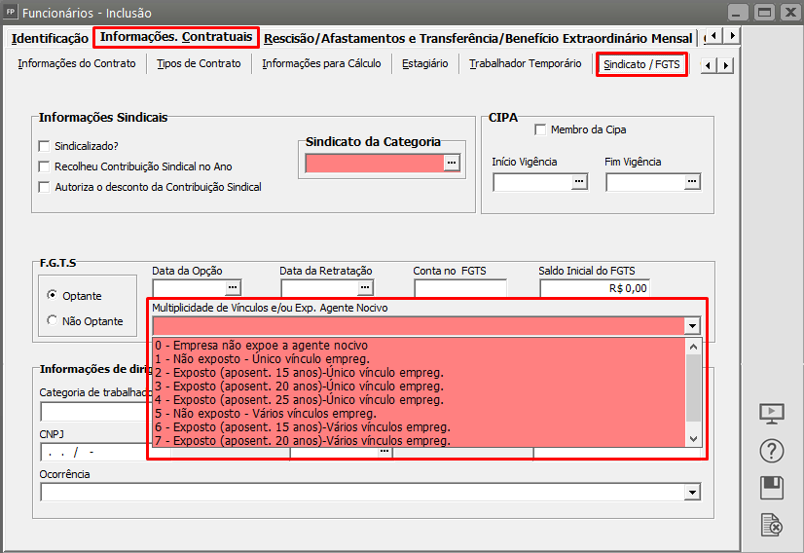This screenshot has width=804, height=553.
Task: Tick Autoriza o desconto da Contribuição Sindical
Action: (x=44, y=187)
